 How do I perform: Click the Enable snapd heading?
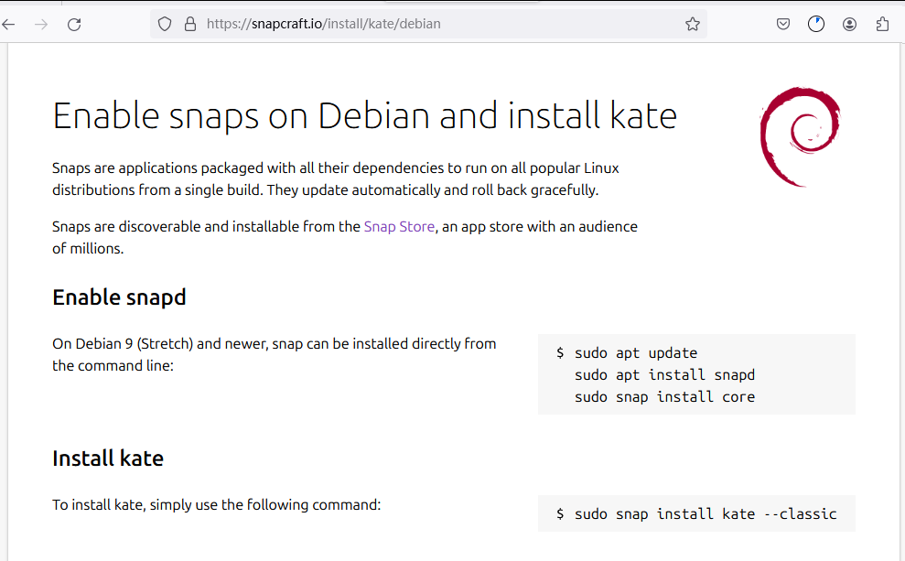click(120, 297)
